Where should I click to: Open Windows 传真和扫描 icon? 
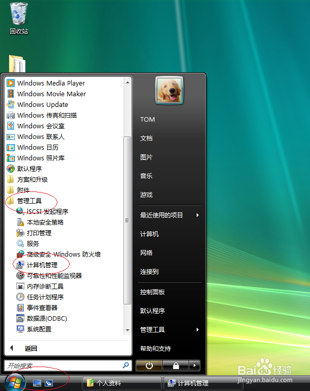coord(11,115)
